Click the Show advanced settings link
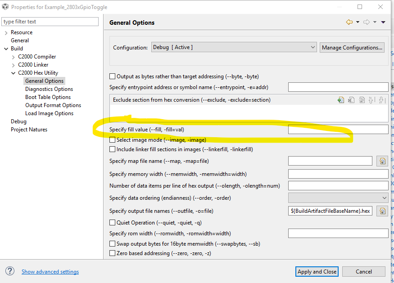 (50, 272)
